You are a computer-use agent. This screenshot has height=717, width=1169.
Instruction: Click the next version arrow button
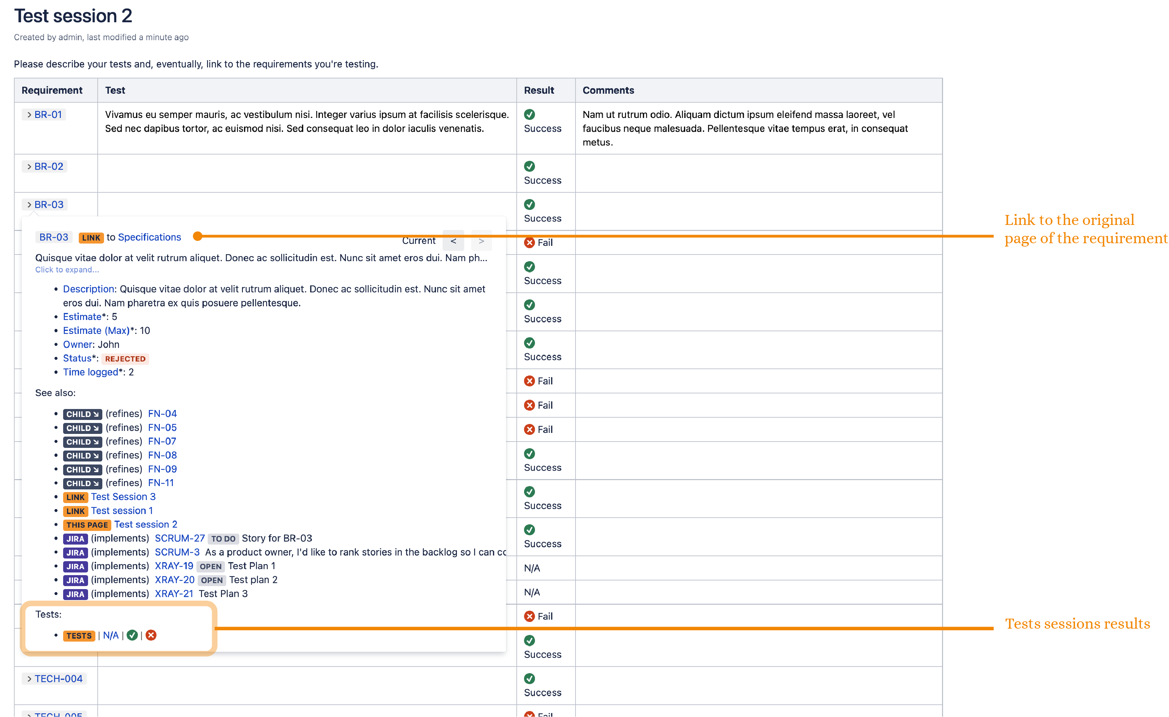point(481,241)
